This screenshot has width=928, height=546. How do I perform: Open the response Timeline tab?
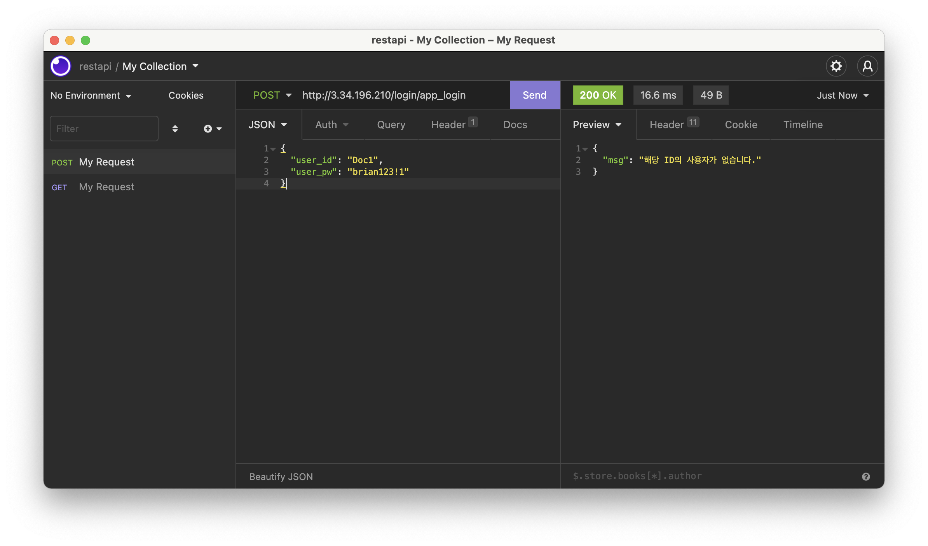click(x=803, y=125)
